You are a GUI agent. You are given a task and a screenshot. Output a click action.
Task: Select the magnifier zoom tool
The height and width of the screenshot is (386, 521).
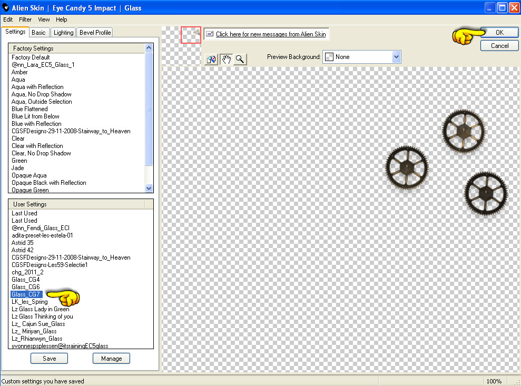coord(240,60)
